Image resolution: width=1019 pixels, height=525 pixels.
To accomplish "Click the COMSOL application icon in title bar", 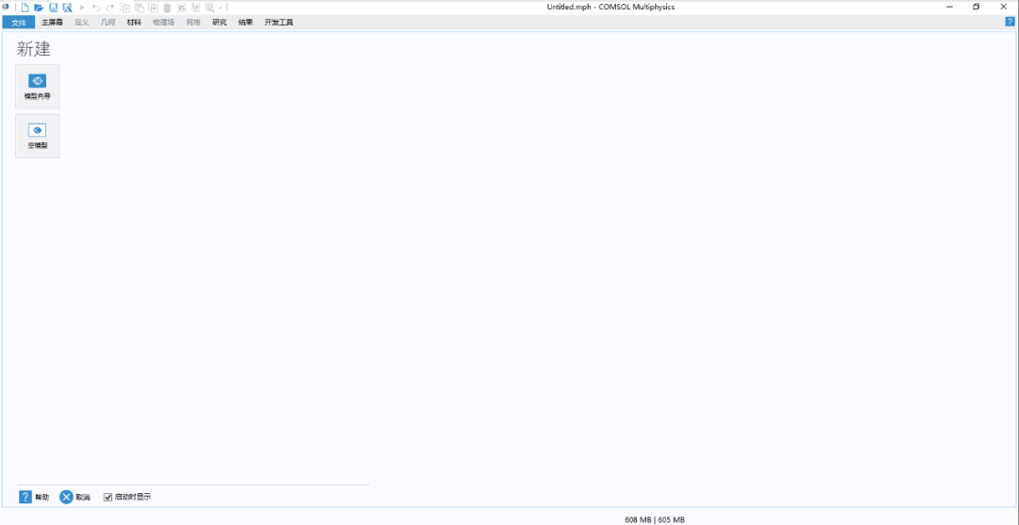I will click(6, 7).
